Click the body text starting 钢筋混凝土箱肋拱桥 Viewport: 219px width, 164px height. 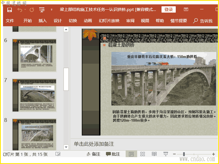pos(165,116)
